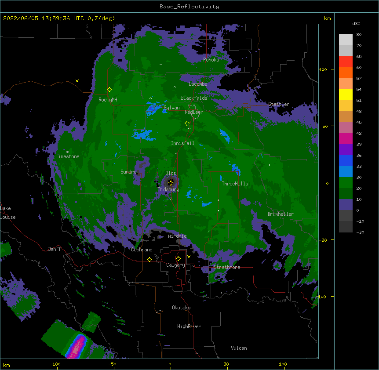379x370 pixels.
Task: Click the Cochrane town label
Action: (x=142, y=250)
